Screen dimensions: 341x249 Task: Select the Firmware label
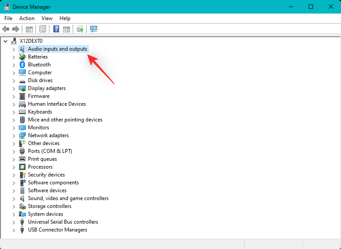tap(39, 96)
